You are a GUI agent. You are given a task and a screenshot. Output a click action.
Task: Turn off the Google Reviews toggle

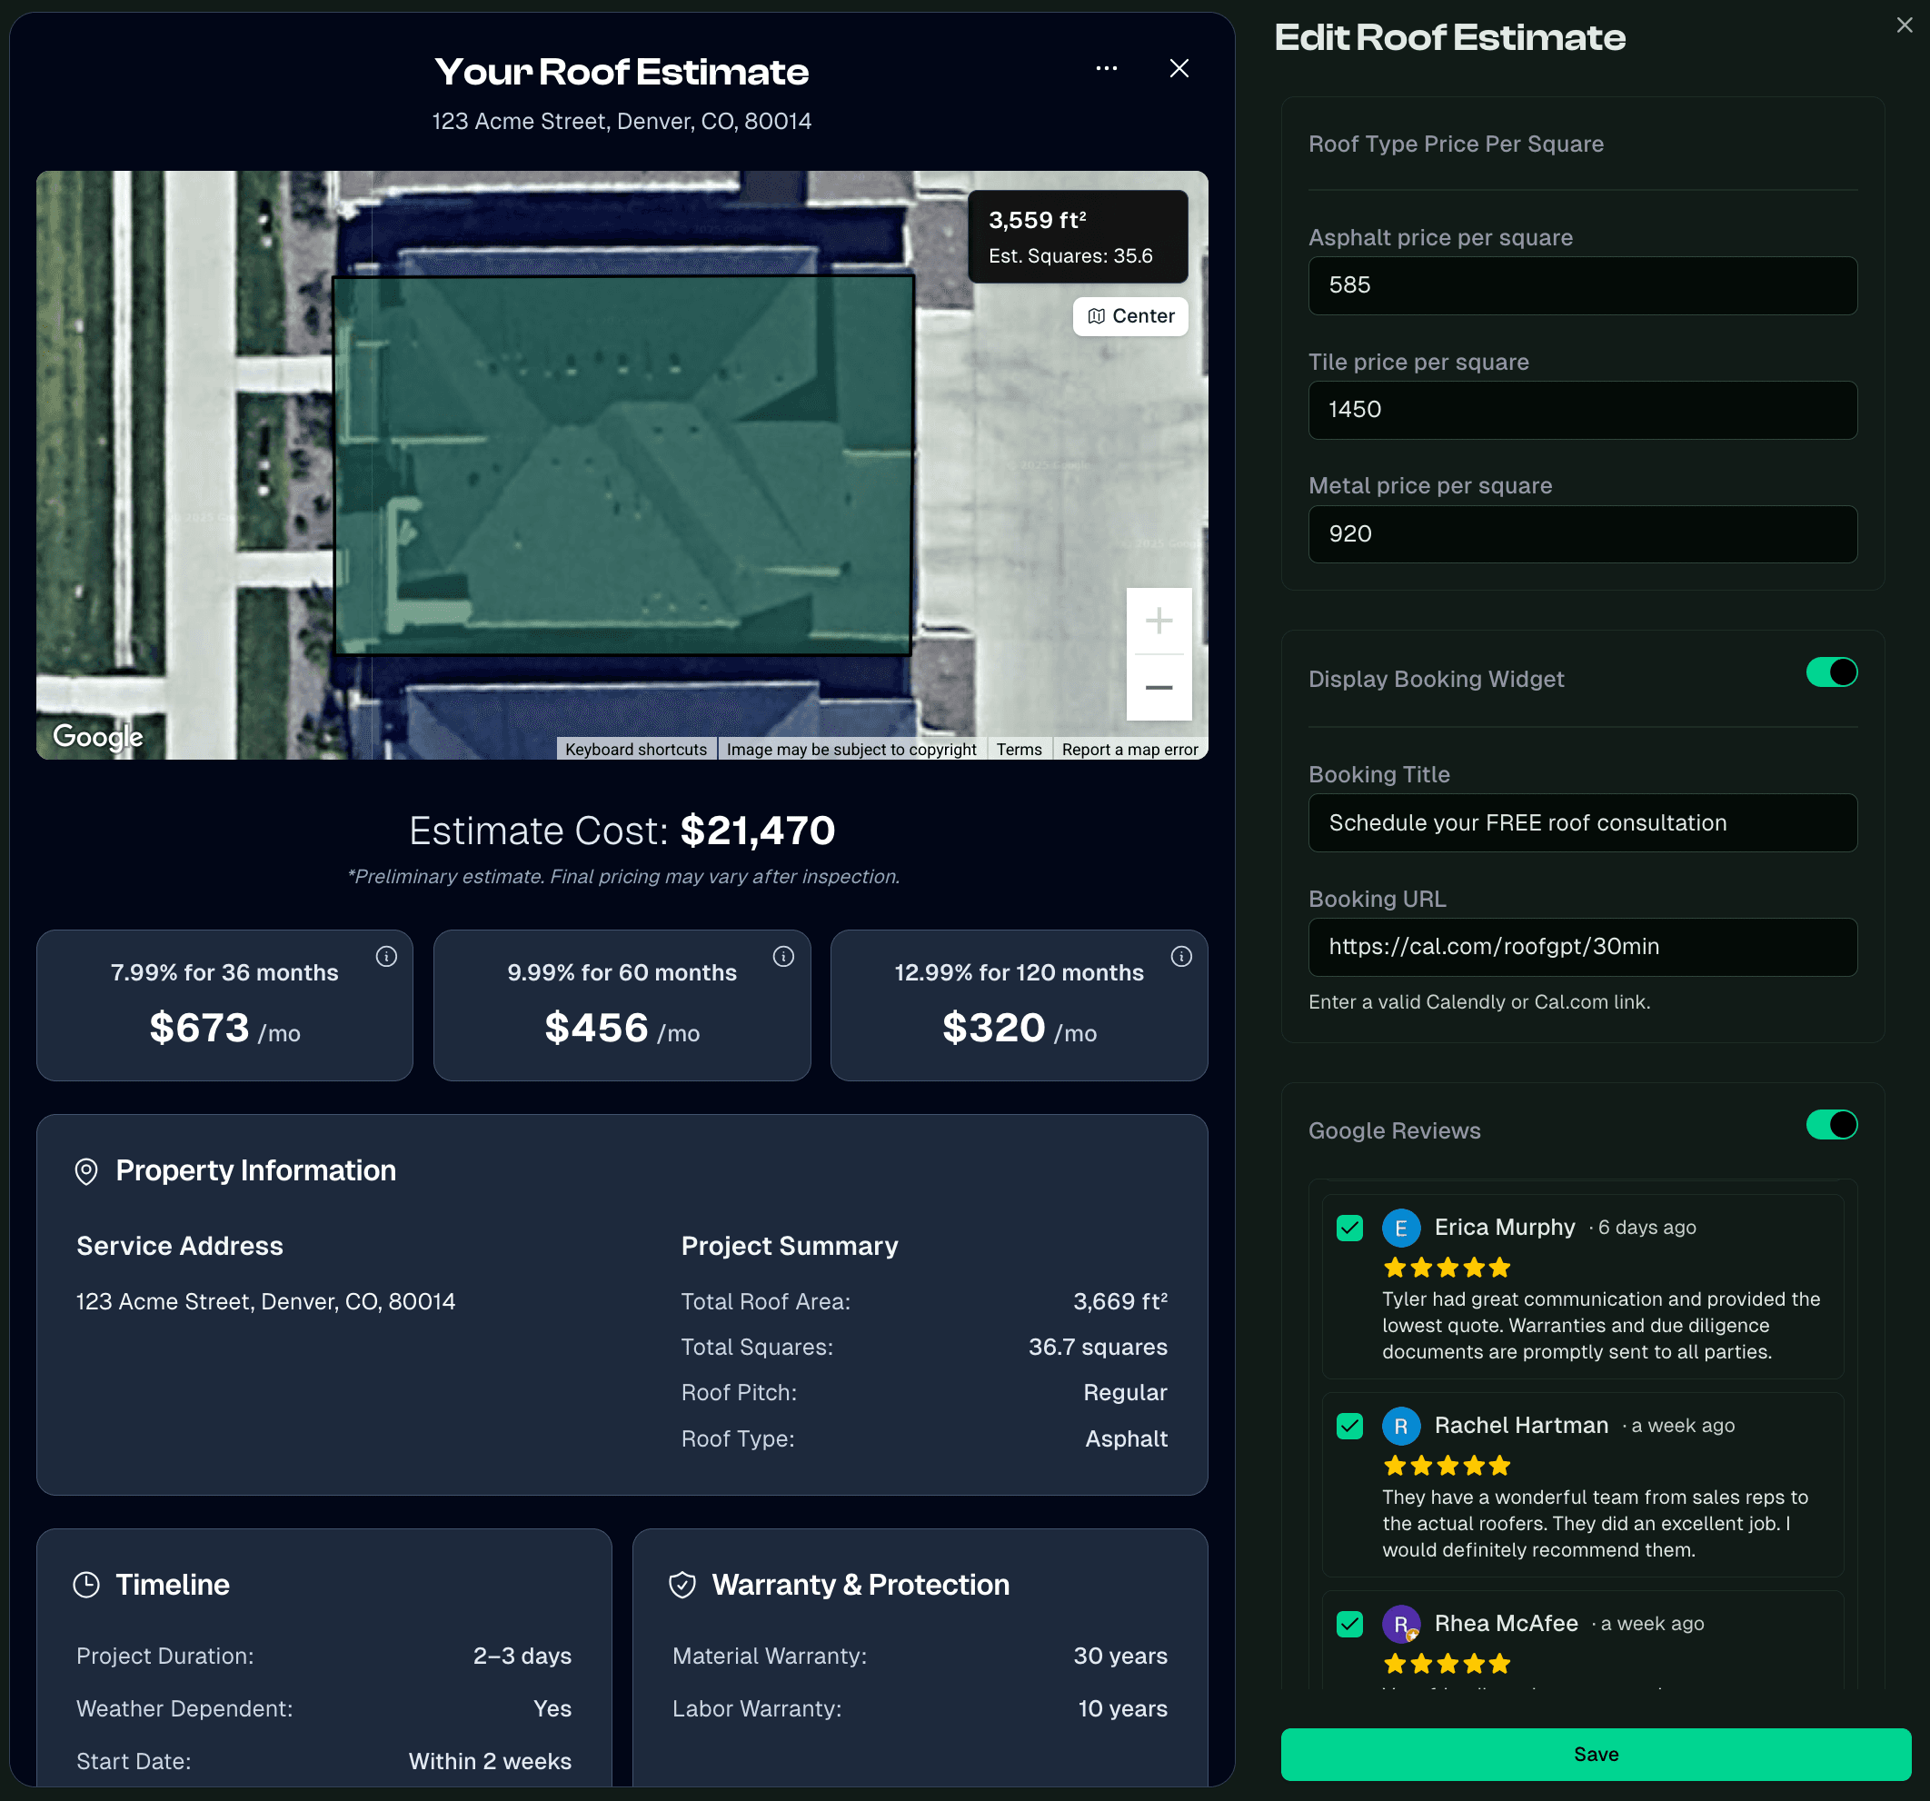point(1831,1125)
